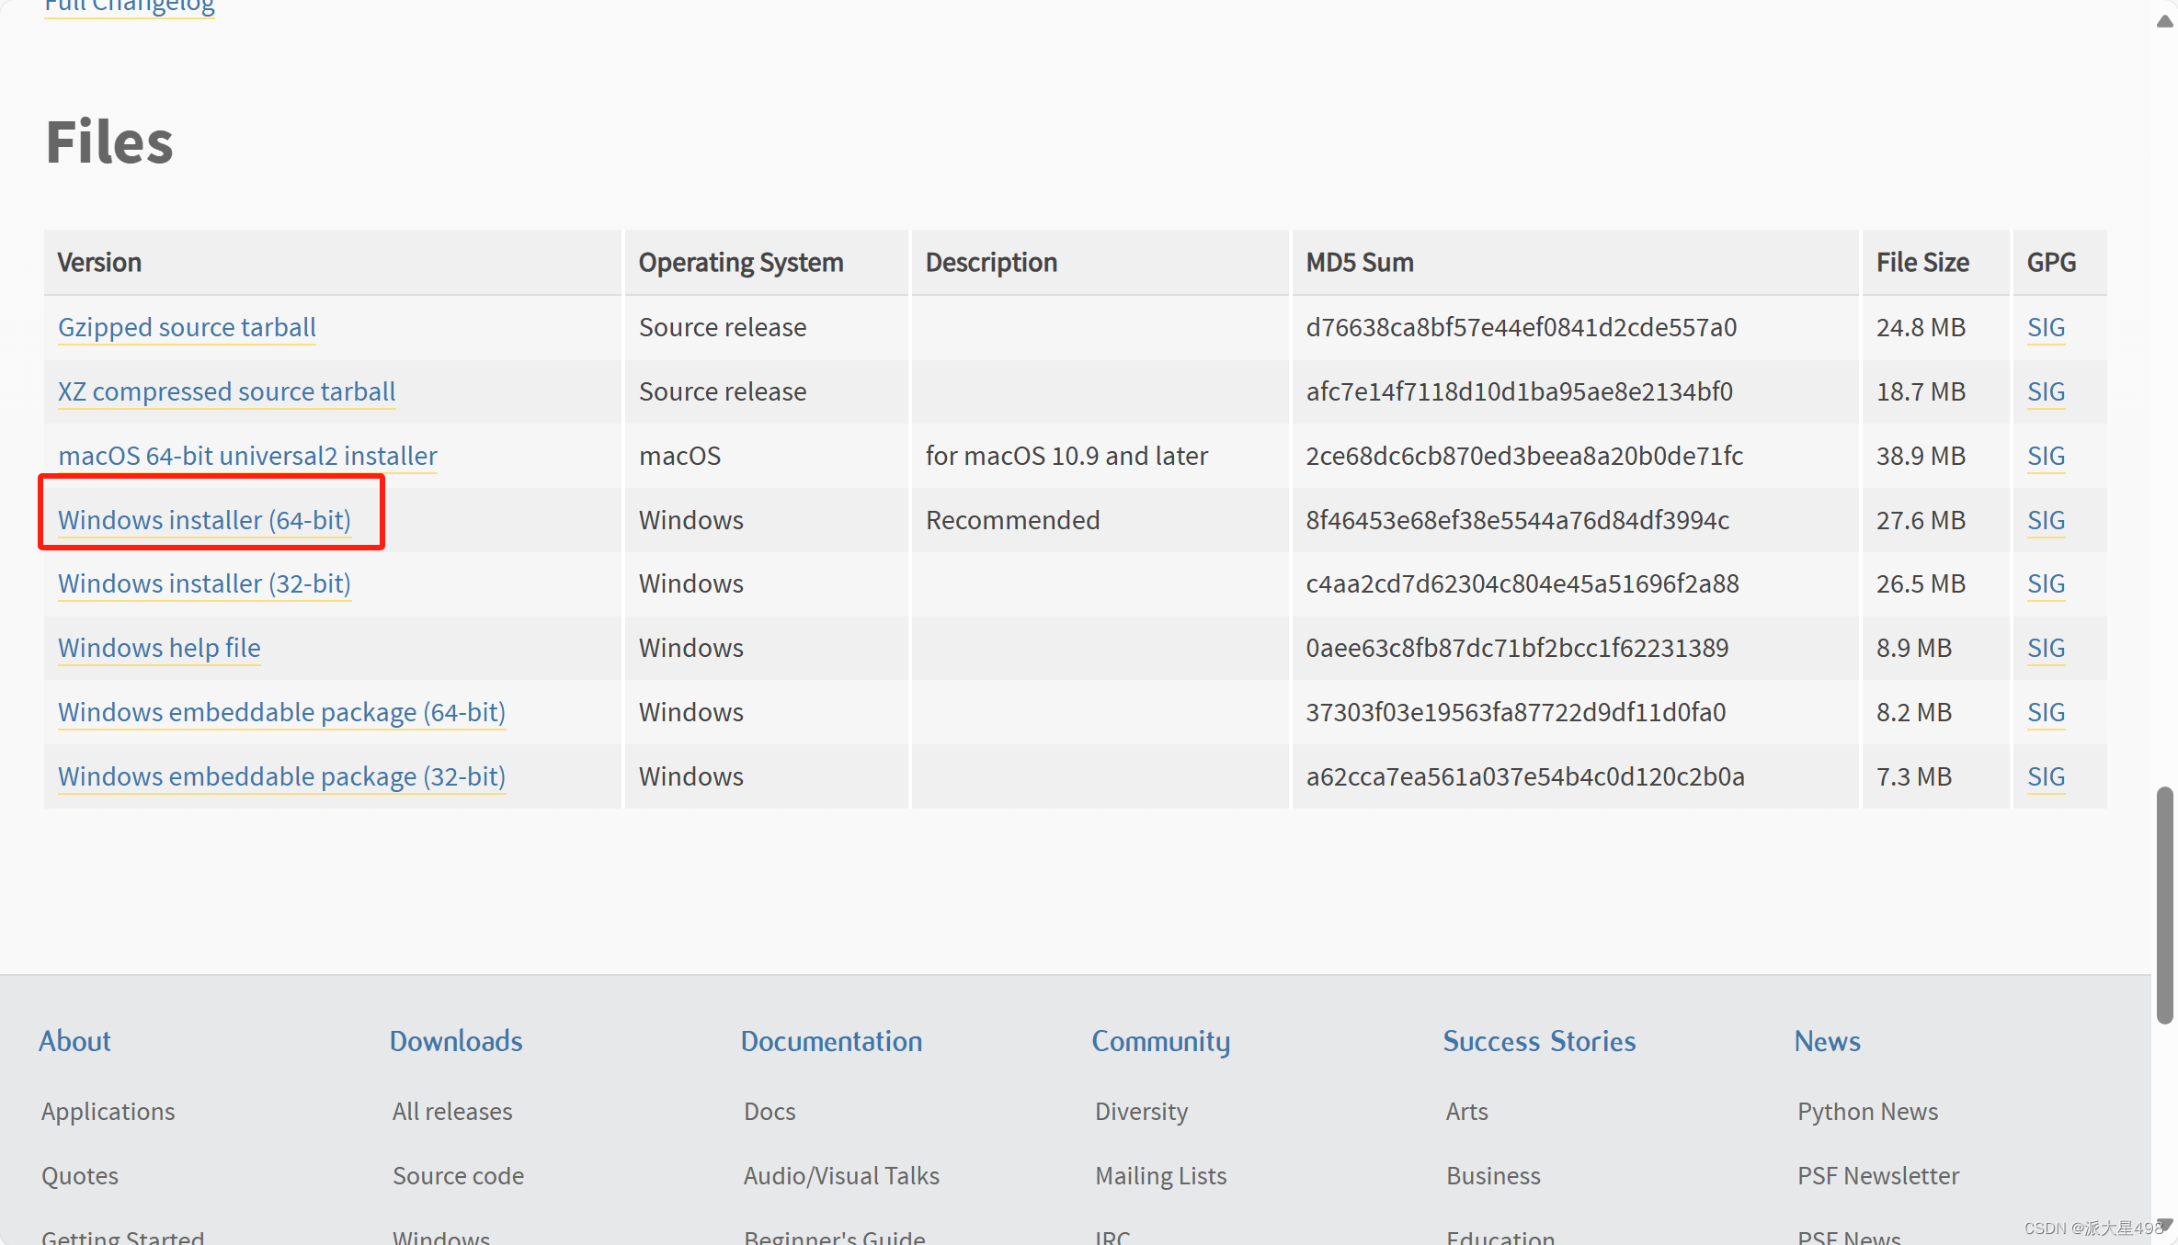Viewport: 2178px width, 1245px height.
Task: Download Windows embeddable package (64-bit)
Action: (x=281, y=712)
